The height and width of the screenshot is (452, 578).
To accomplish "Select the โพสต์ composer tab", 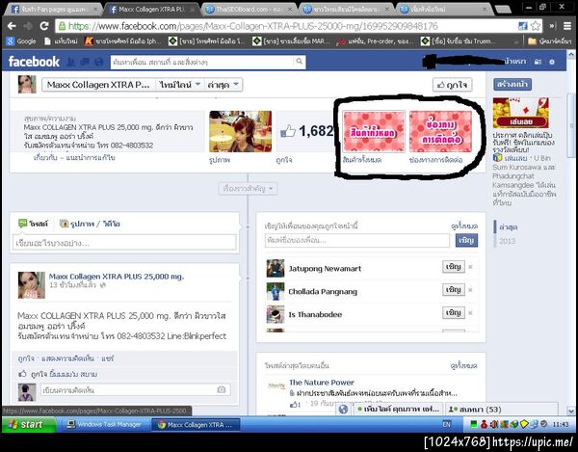I will [33, 224].
